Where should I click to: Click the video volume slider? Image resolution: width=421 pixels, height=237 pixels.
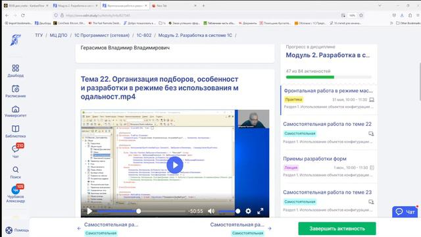[x=229, y=211]
